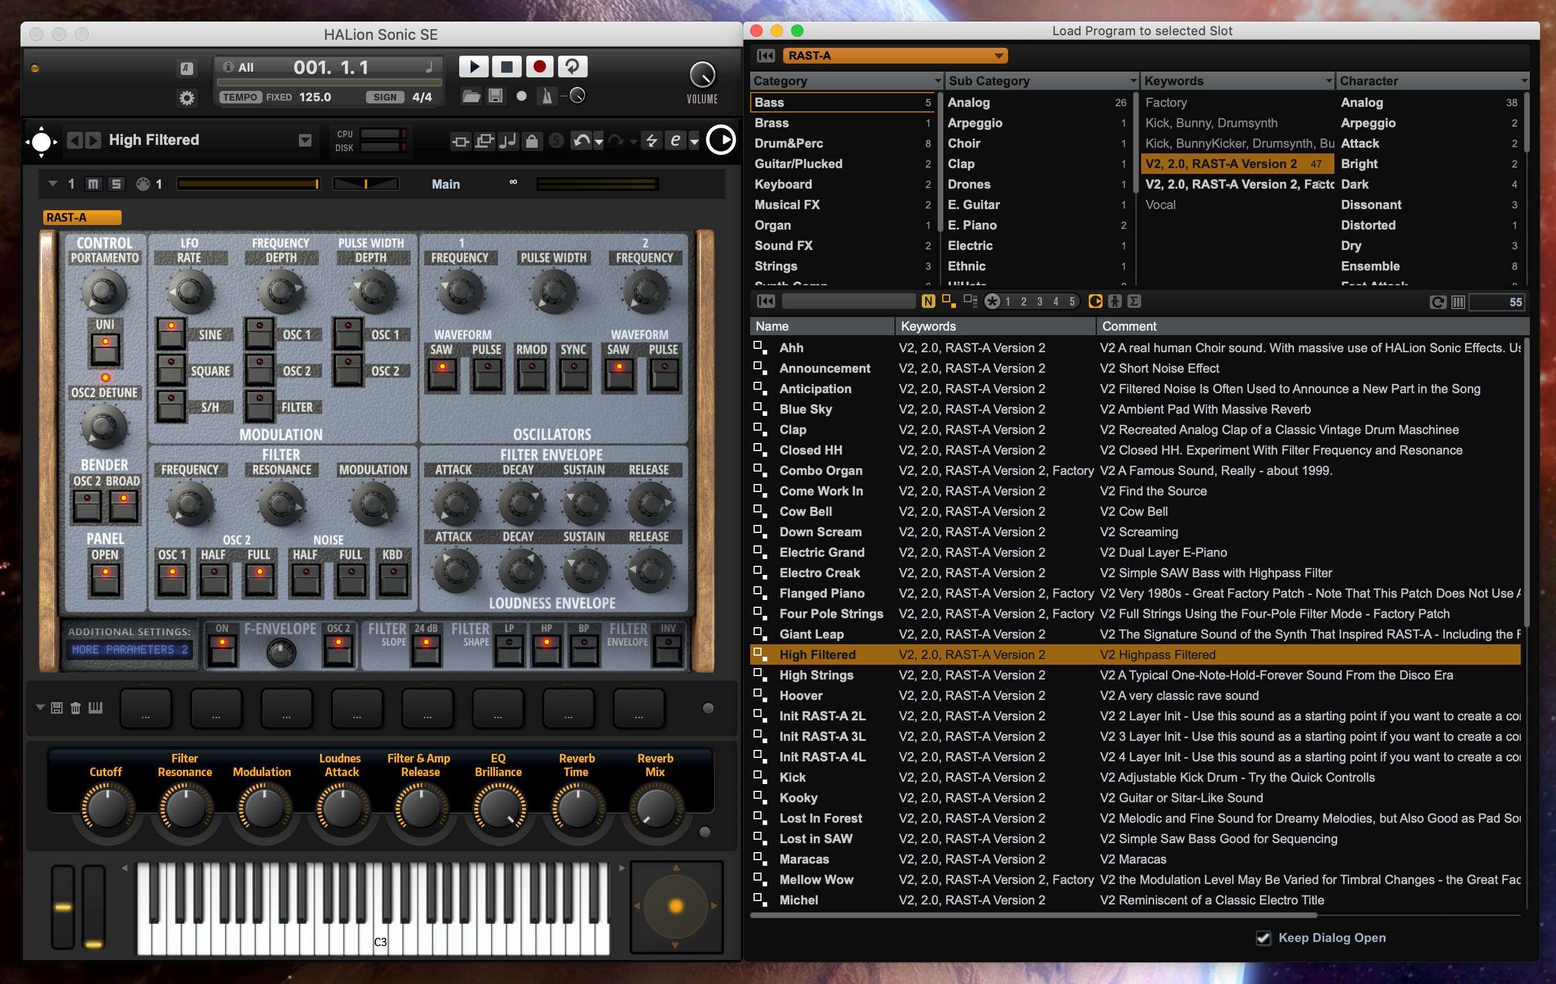Click the orange prelisten play-circle icon
The width and height of the screenshot is (1556, 984).
click(1095, 301)
